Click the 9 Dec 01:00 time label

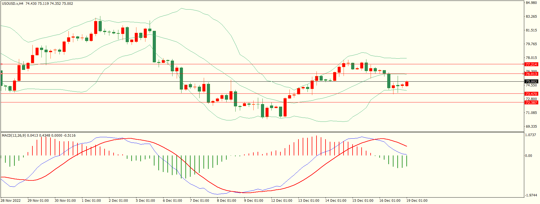click(x=253, y=201)
